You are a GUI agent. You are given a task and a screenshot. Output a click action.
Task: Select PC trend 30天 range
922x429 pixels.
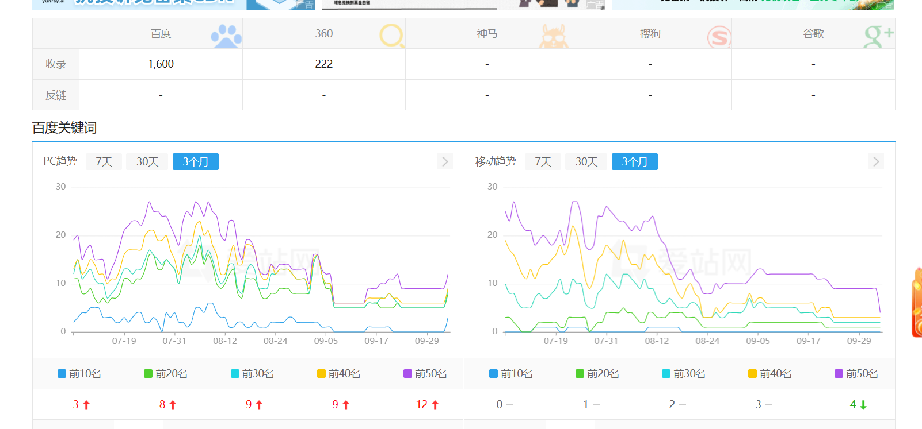coord(147,162)
